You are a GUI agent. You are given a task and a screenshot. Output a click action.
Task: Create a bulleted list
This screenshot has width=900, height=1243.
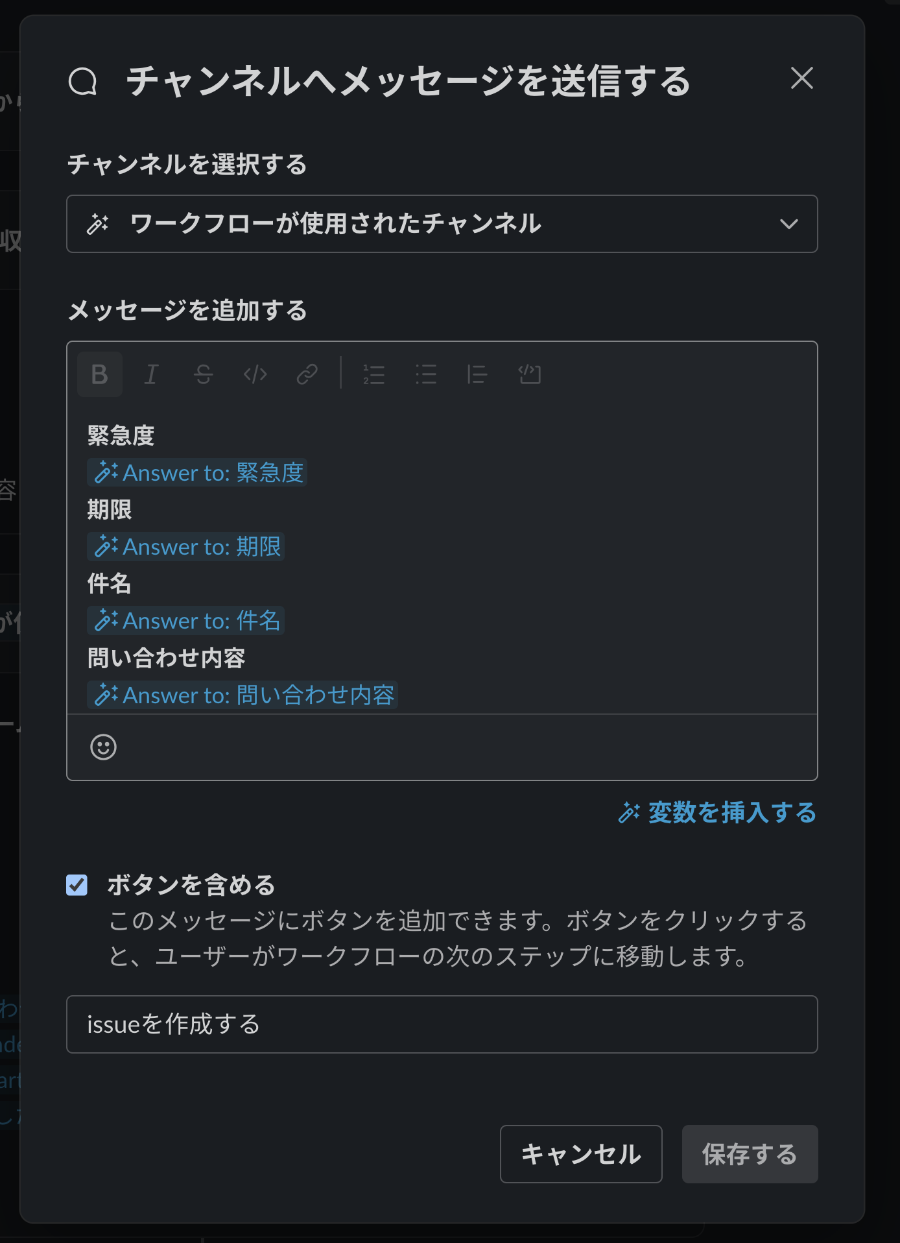[427, 374]
